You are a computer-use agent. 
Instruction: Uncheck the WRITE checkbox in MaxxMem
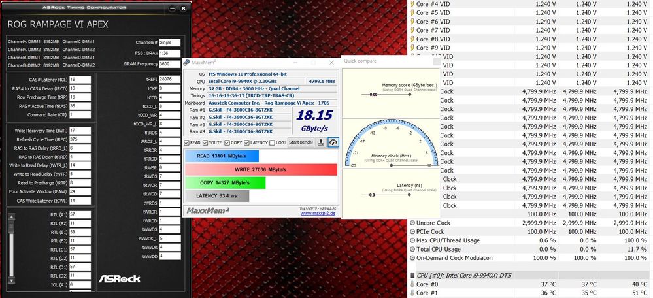pos(205,142)
